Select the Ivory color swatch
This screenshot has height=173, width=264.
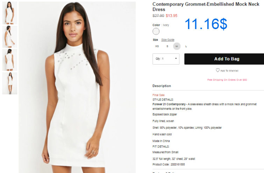click(x=156, y=32)
